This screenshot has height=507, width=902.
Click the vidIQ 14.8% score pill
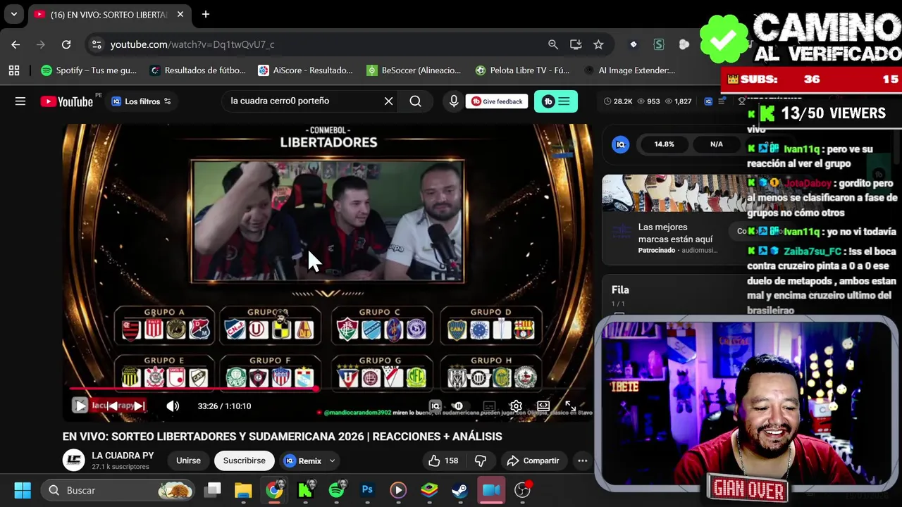pos(664,144)
